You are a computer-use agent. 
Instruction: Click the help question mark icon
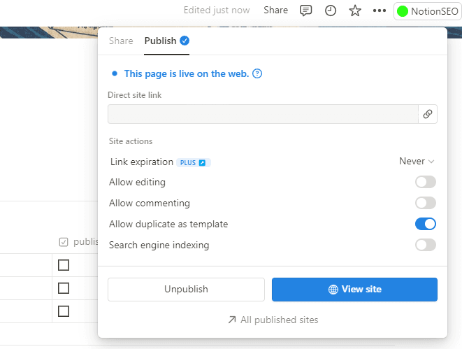[257, 73]
